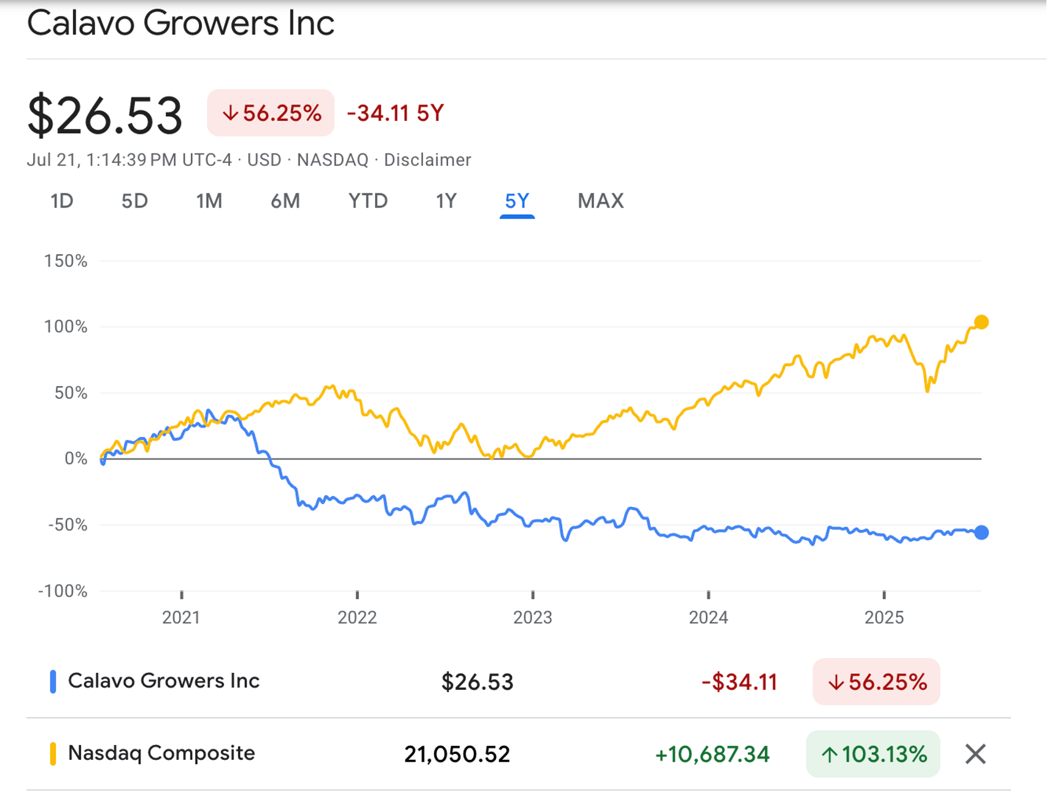Click the blue end-point dot on chart
The height and width of the screenshot is (798, 1047).
(981, 533)
